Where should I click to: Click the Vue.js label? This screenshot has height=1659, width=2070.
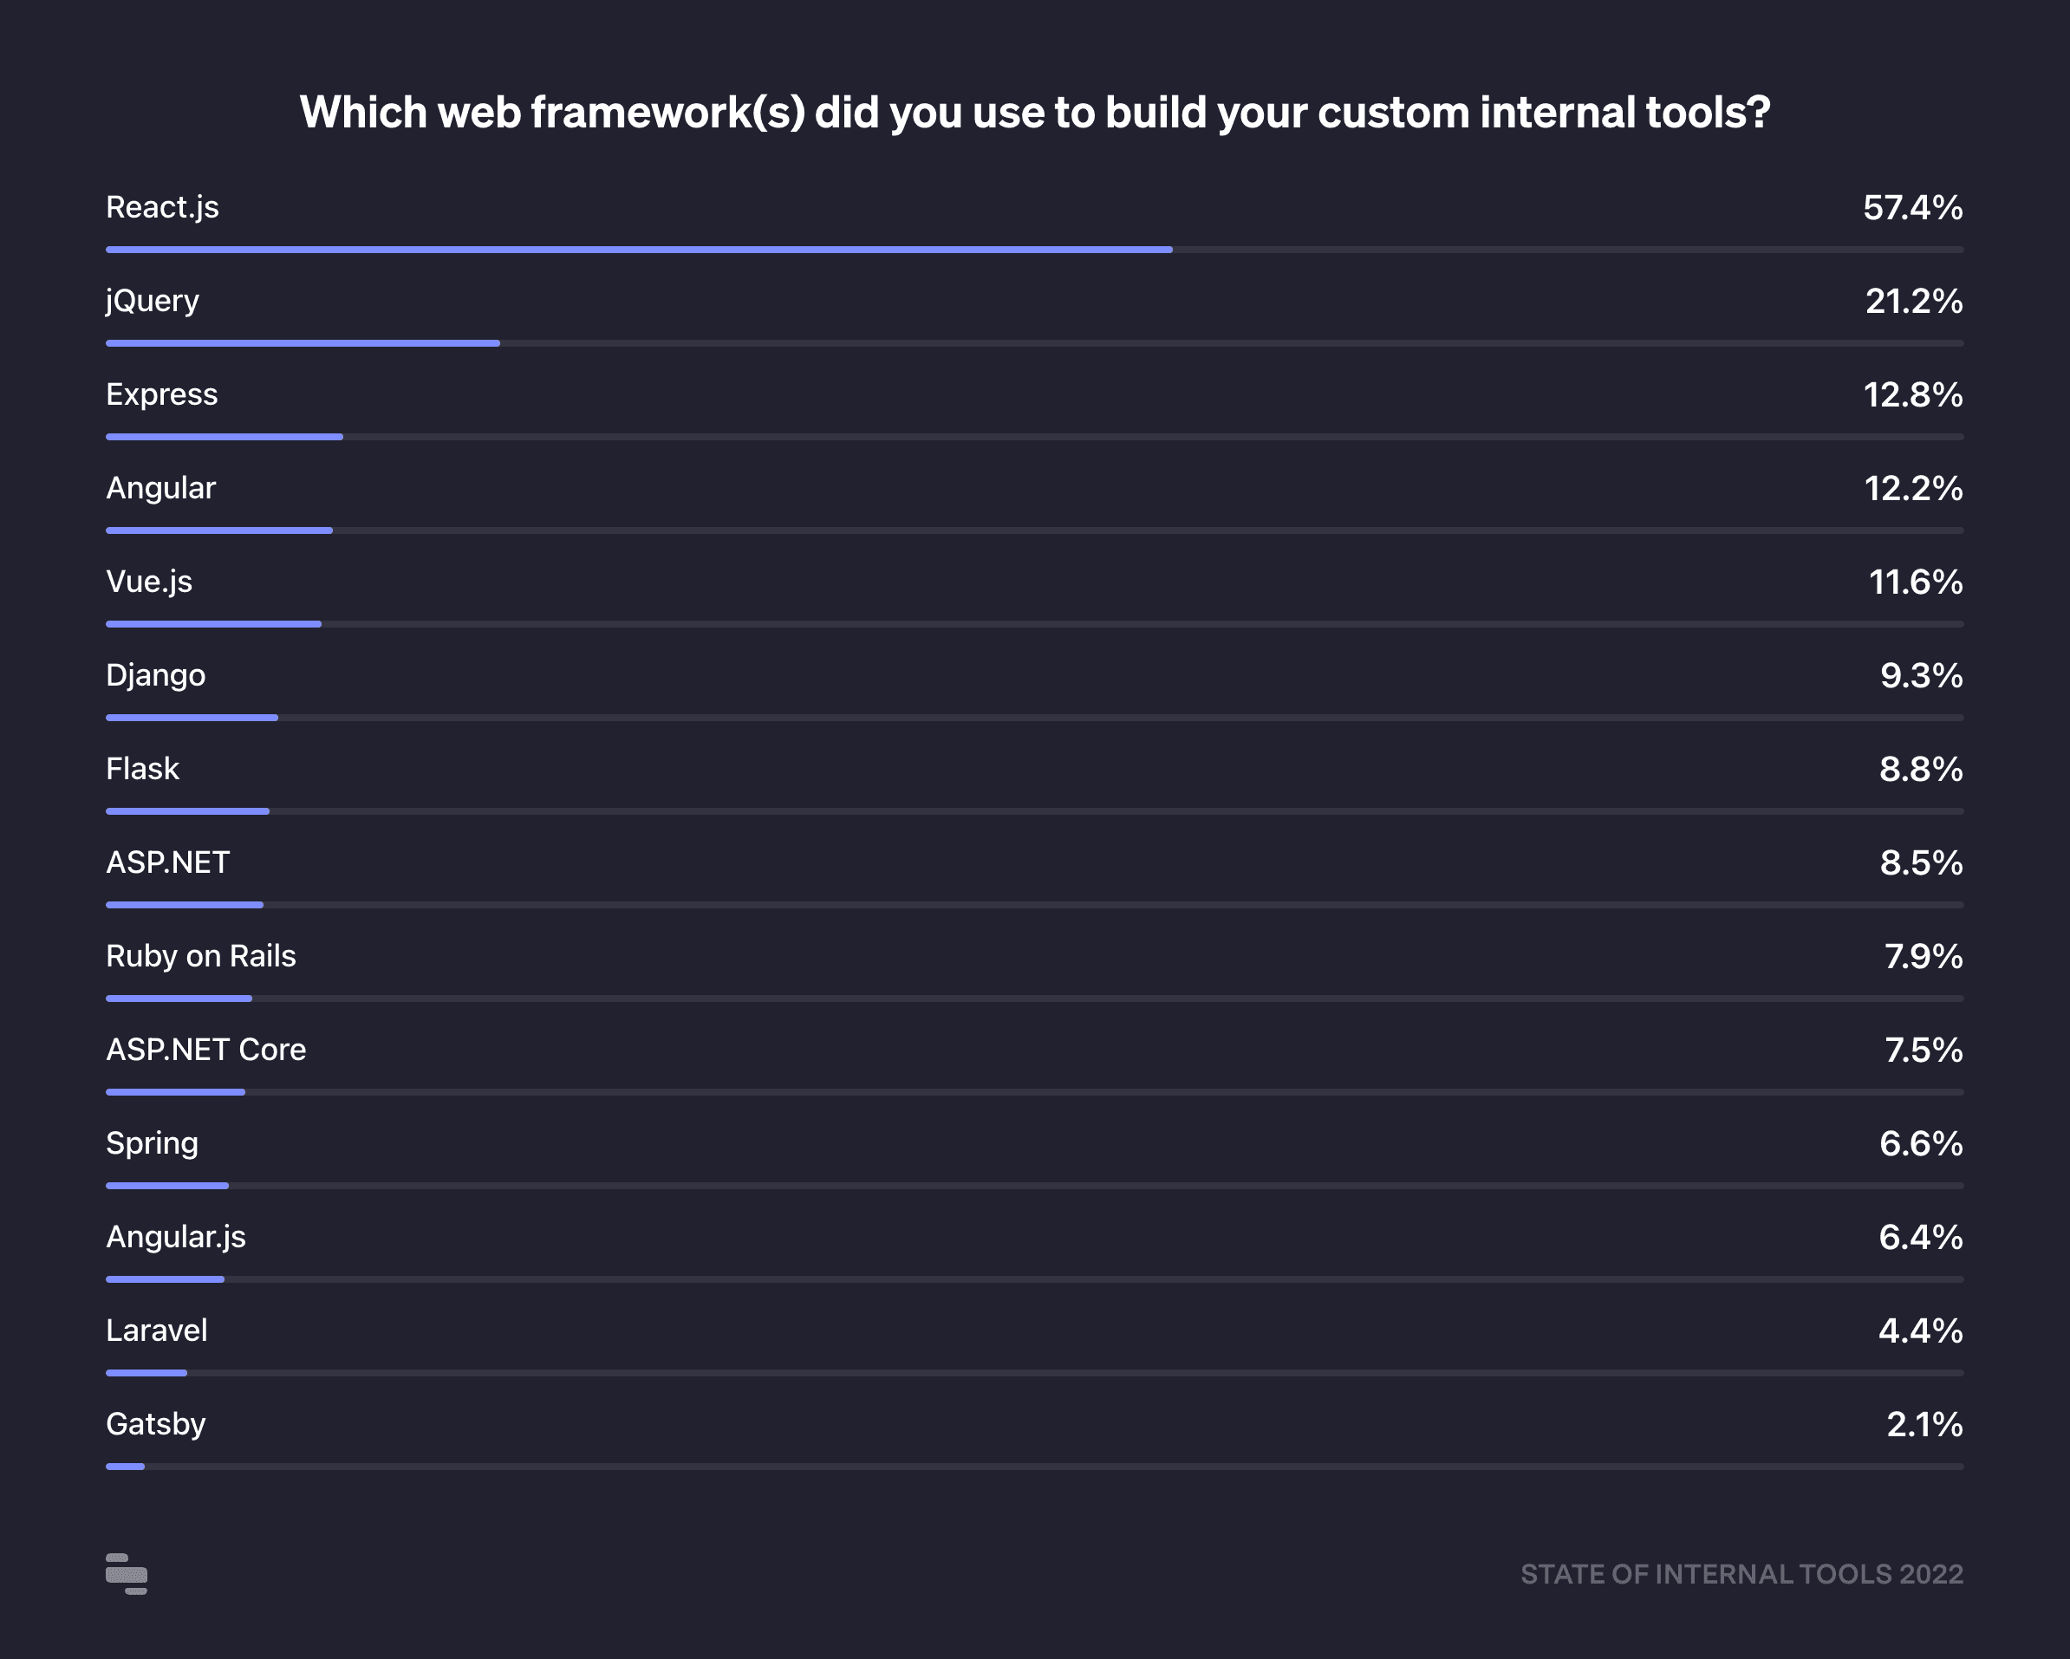[x=149, y=582]
